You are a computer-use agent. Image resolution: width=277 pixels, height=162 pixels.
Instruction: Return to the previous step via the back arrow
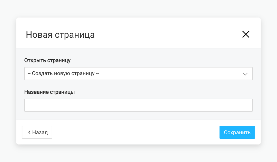click(37, 132)
